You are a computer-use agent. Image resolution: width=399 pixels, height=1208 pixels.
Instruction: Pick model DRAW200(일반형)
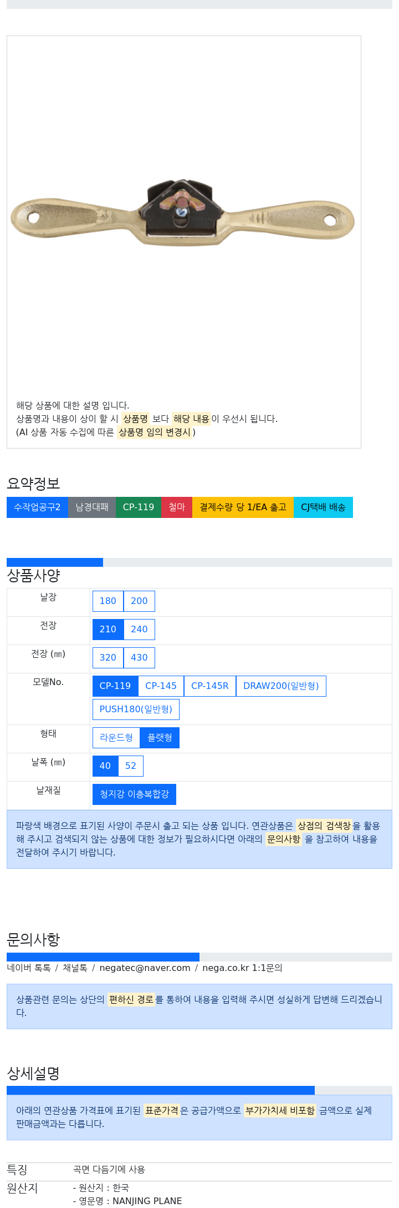pos(281,686)
